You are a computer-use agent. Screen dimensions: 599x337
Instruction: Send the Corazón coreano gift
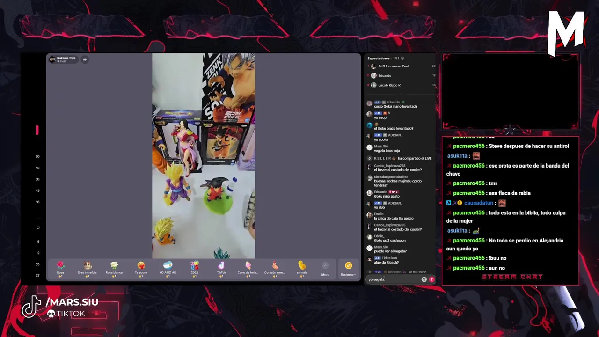274,269
